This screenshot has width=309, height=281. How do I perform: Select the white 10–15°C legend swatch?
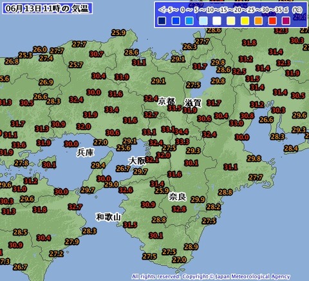click(x=217, y=21)
